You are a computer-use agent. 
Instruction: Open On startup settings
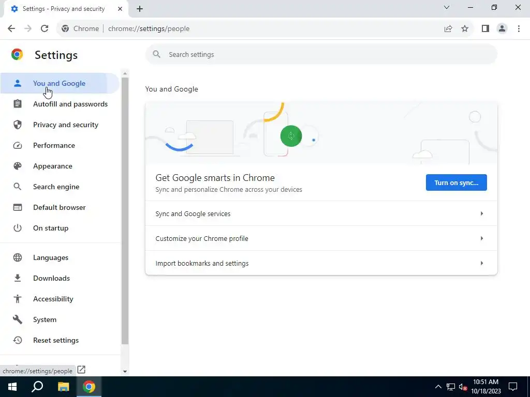click(x=60, y=228)
